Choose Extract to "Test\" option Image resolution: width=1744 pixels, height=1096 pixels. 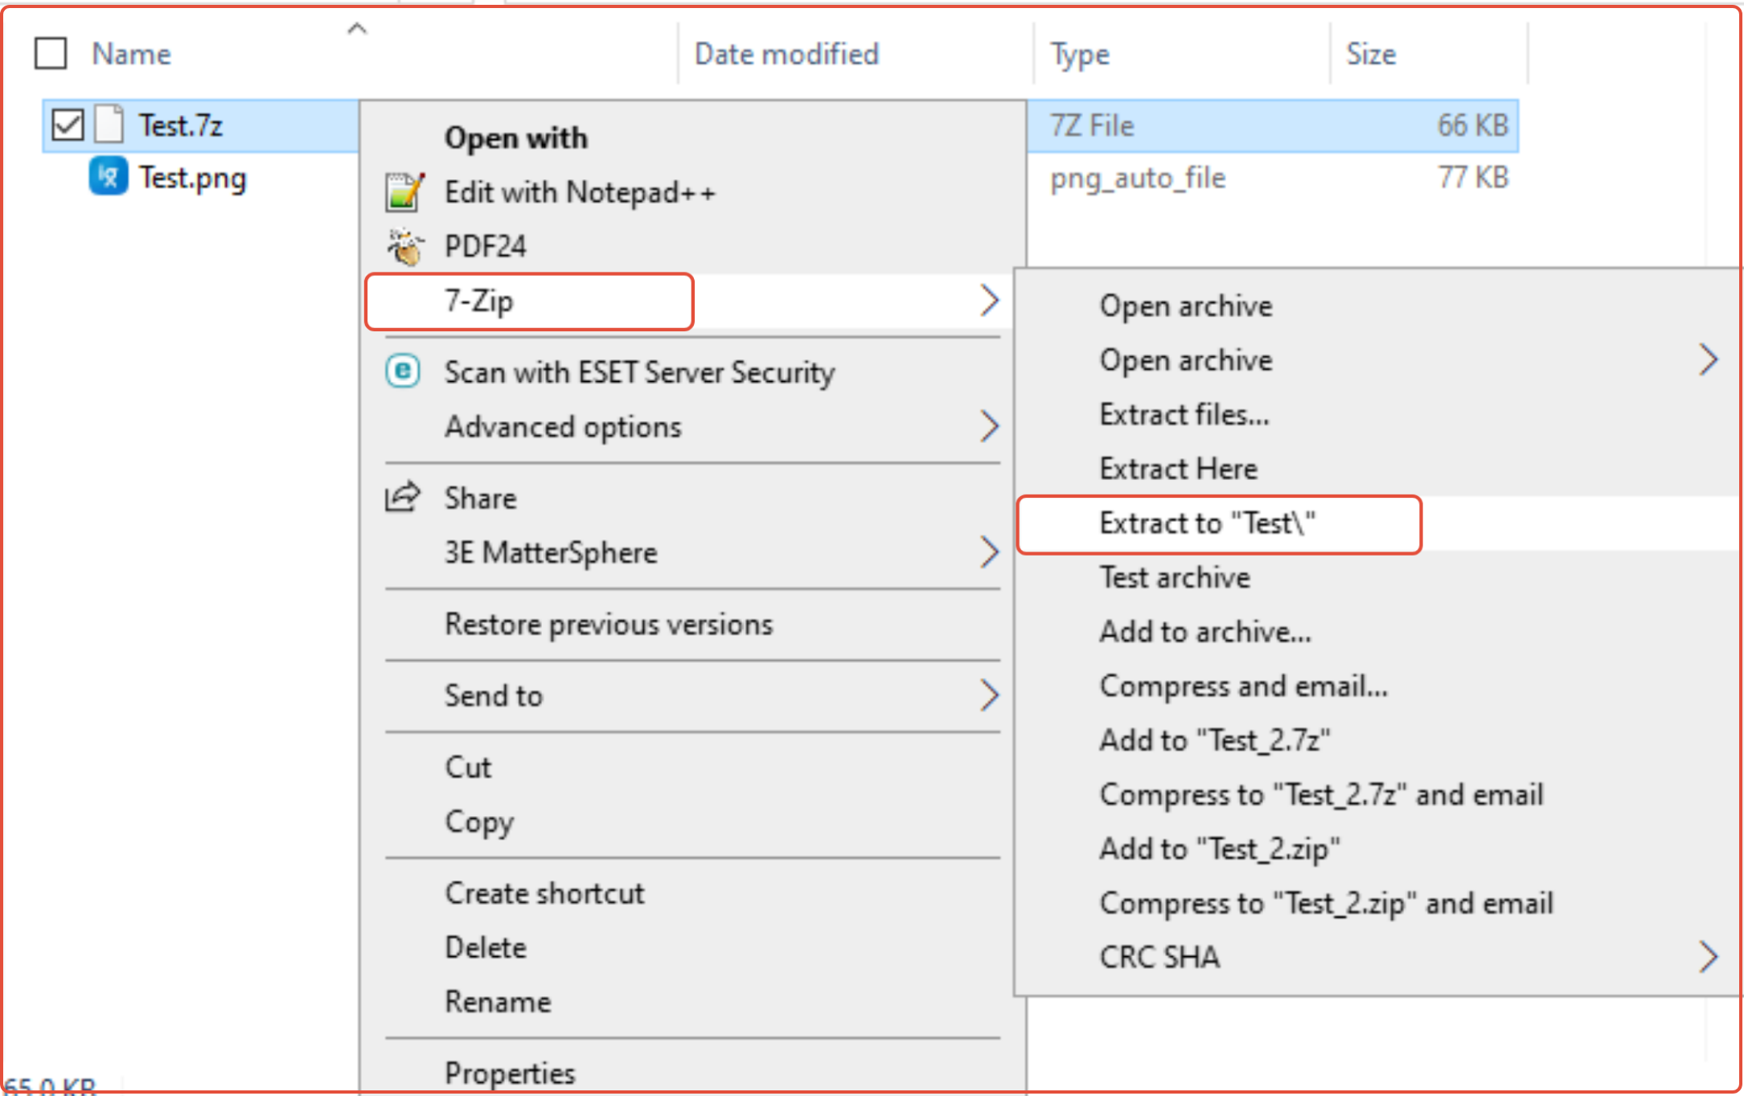pyautogui.click(x=1207, y=523)
